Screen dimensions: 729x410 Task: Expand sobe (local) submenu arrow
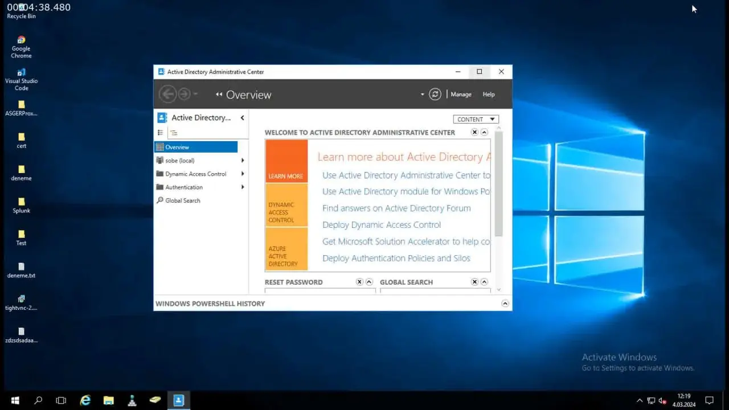click(243, 161)
